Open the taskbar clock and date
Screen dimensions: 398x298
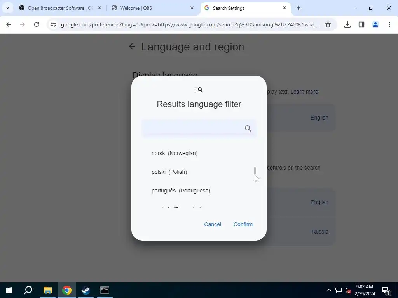pos(365,290)
